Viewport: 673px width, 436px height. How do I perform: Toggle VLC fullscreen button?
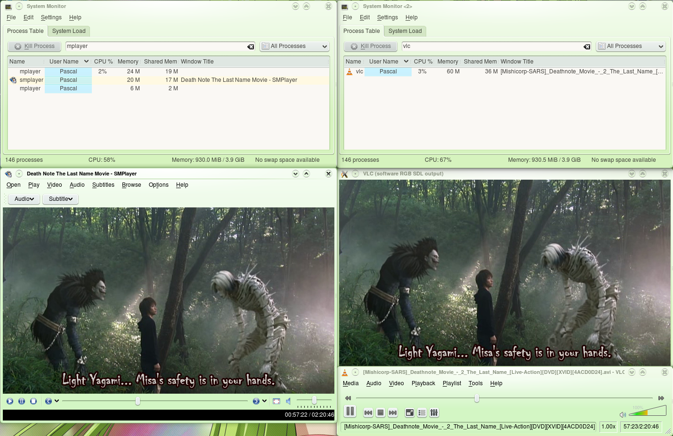(410, 412)
